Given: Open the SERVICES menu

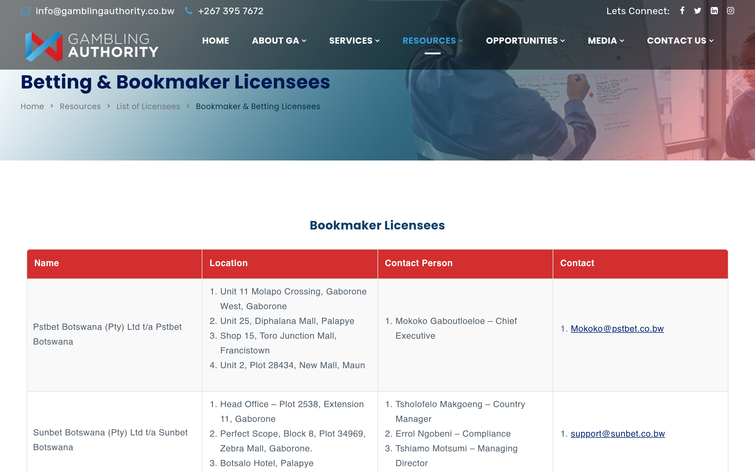Looking at the screenshot, I should click(354, 41).
